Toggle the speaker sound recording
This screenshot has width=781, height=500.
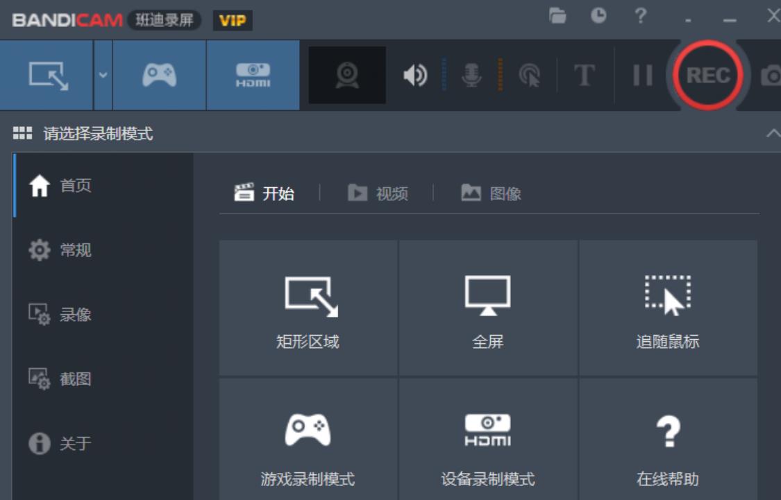tap(415, 75)
